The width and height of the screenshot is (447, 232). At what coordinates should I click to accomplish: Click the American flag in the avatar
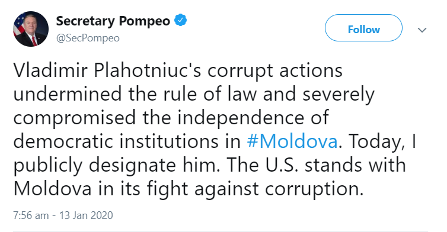pos(20,24)
